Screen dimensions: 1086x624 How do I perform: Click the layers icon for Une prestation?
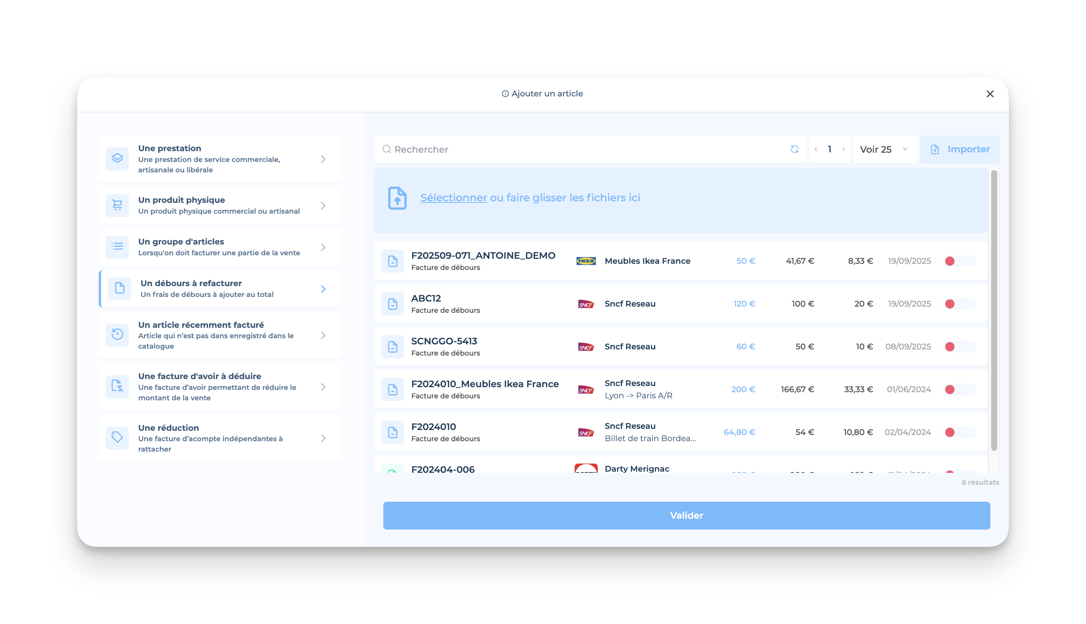point(117,159)
